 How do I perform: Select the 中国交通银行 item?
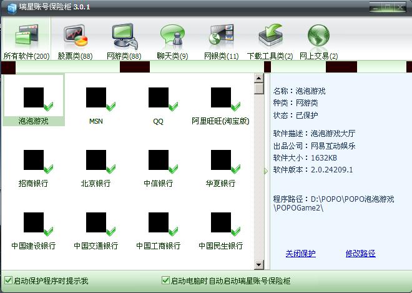coord(96,231)
